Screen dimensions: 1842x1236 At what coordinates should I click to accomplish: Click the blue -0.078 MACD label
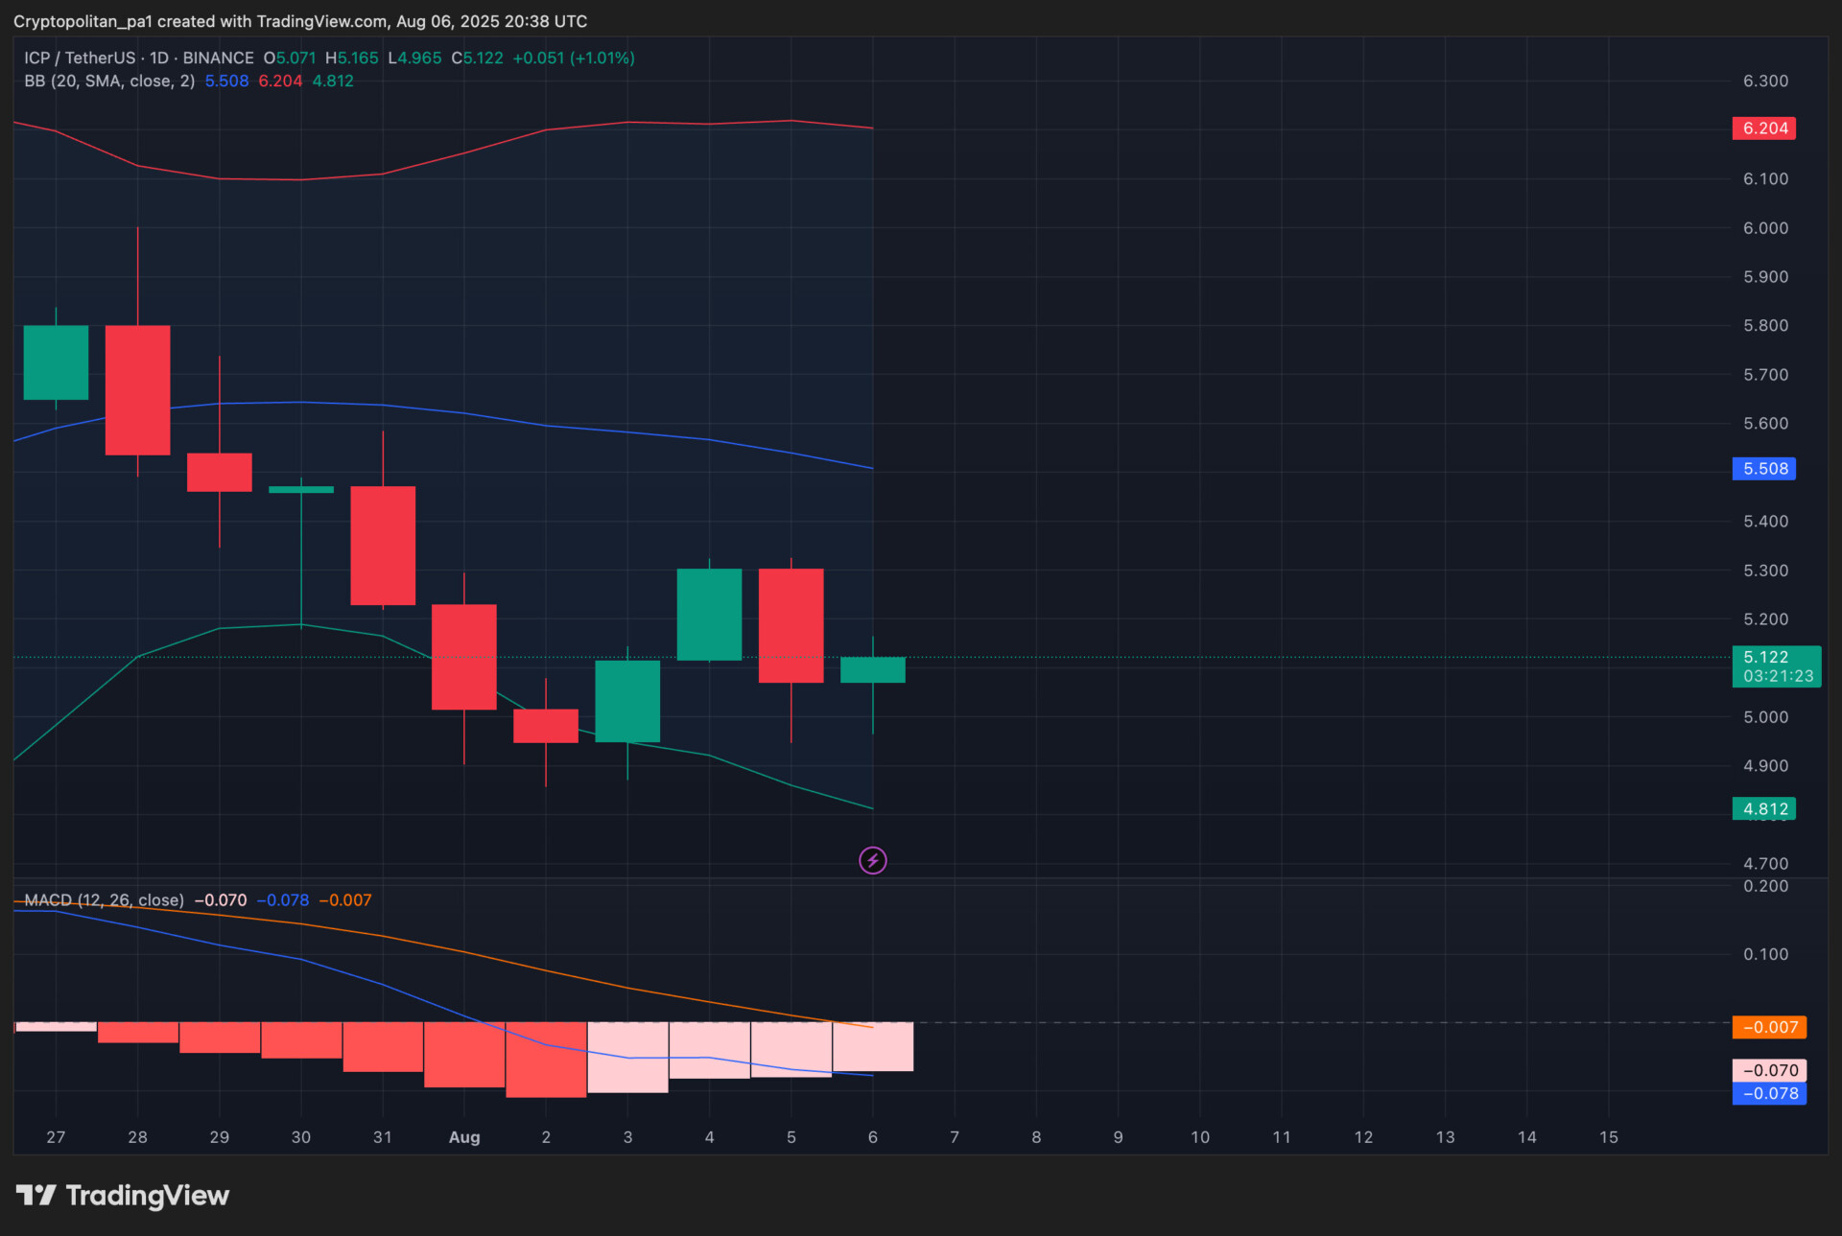coord(1769,1093)
